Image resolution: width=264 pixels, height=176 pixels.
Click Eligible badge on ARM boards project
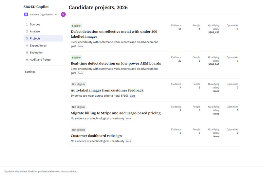pos(76,58)
